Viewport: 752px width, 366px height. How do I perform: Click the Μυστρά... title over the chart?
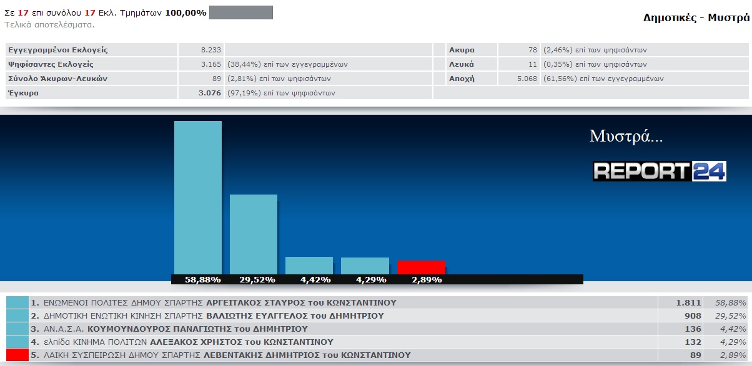click(x=626, y=137)
